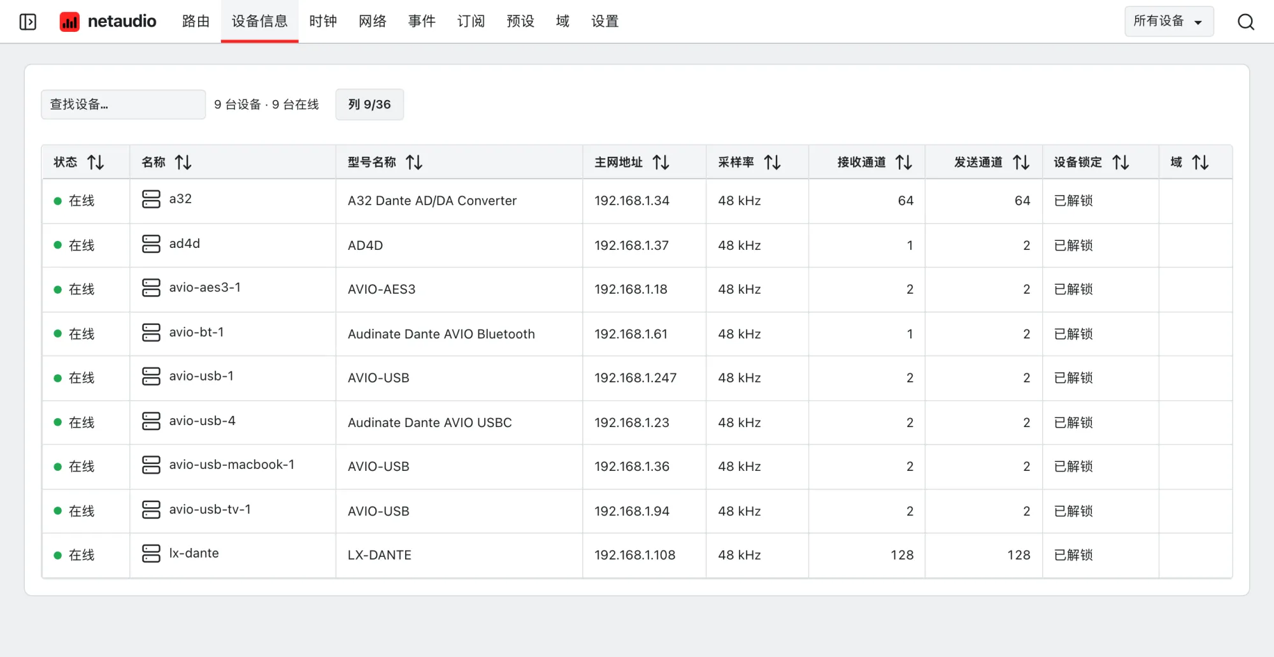Click IP address 192.168.1.247
The height and width of the screenshot is (657, 1274).
click(636, 378)
